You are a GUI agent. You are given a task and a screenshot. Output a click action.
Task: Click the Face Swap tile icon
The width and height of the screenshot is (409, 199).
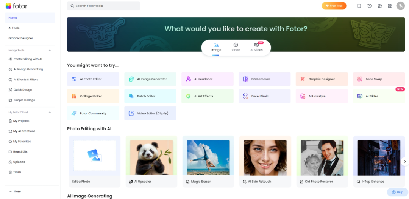pos(360,79)
